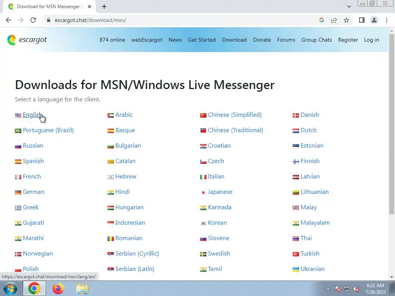Select the Lithuanian language link
This screenshot has height=296, width=395.
point(315,192)
